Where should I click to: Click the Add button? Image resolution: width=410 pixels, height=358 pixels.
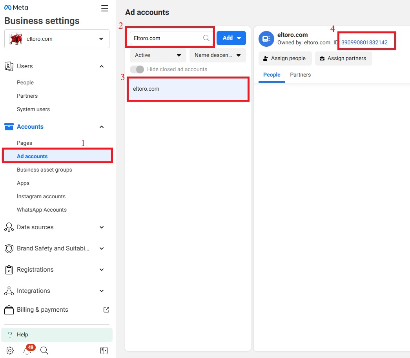tap(231, 38)
